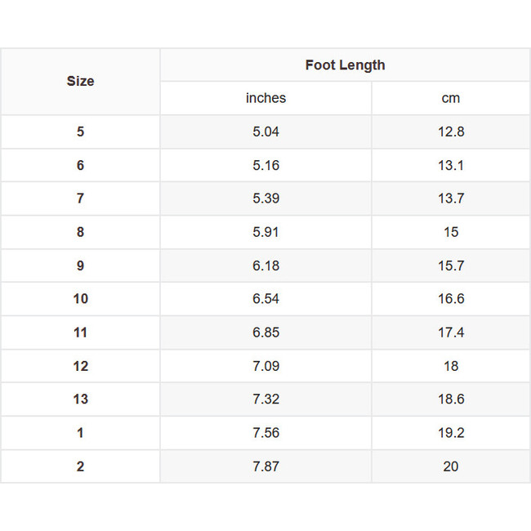Select the 6.85 inches value

point(265,332)
